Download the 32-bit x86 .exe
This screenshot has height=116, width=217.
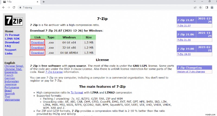pos(37,48)
